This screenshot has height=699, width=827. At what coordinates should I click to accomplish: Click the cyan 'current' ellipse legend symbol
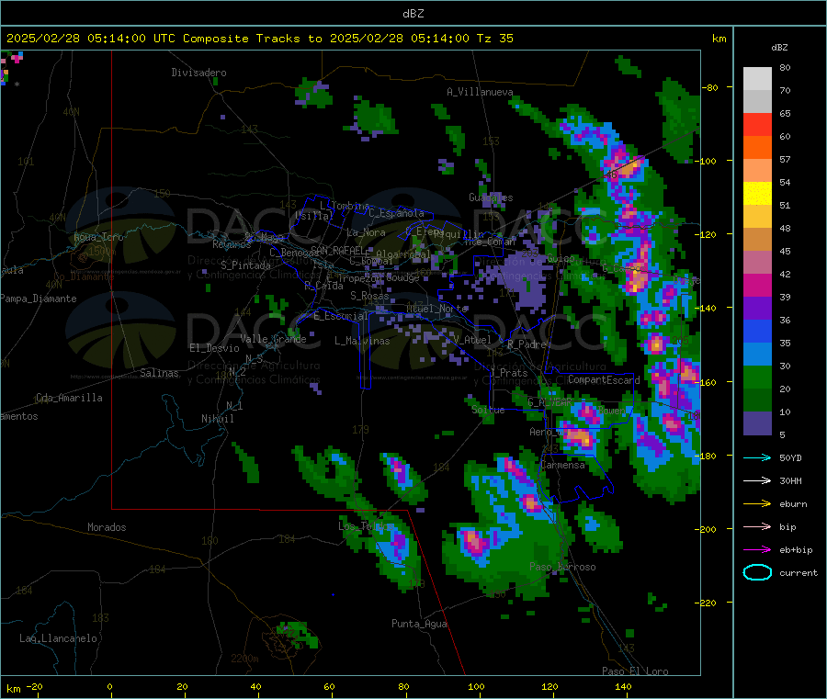tap(757, 572)
